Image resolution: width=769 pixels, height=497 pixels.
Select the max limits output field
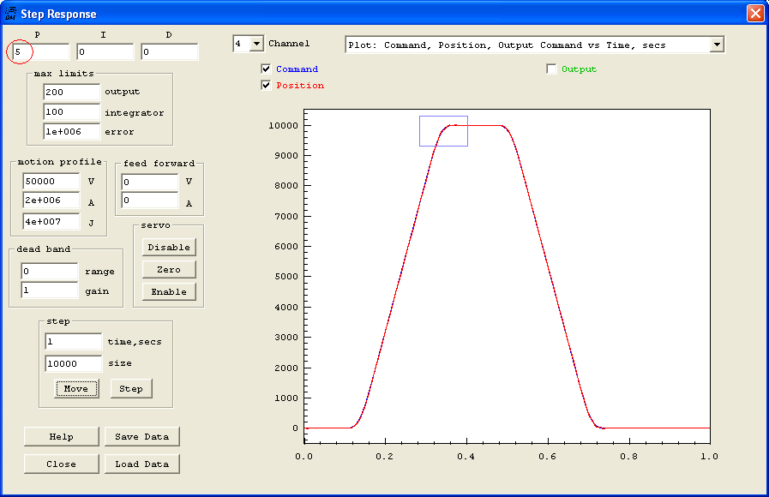[71, 92]
